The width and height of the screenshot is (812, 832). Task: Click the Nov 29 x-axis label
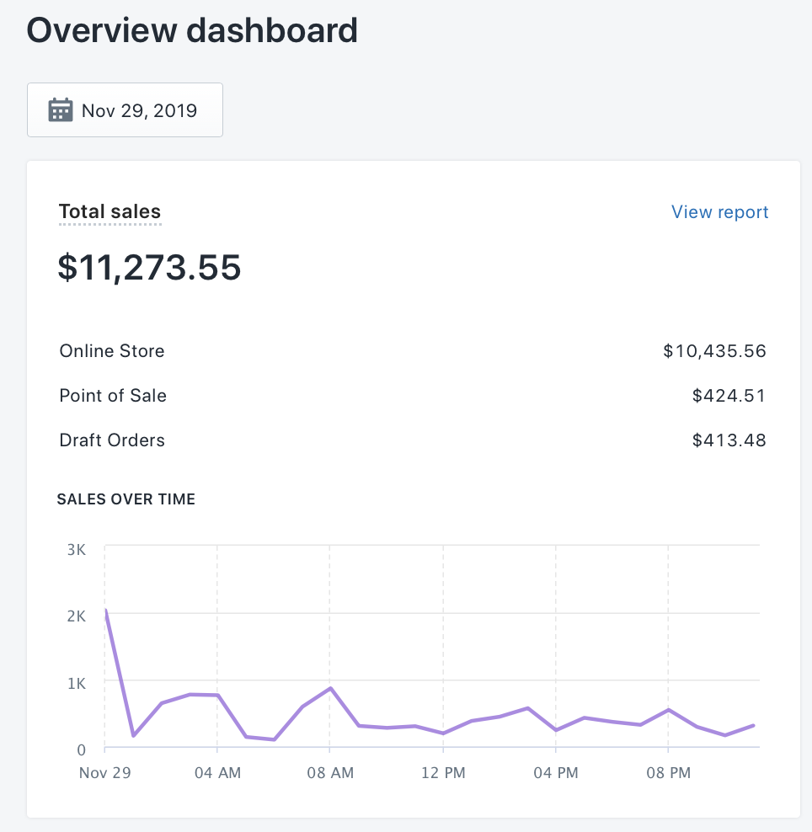coord(105,772)
